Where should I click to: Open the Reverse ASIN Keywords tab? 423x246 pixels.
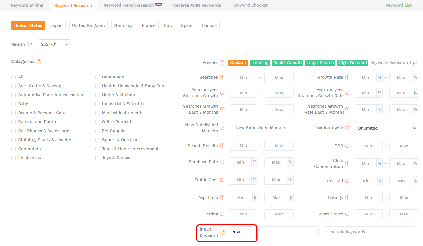[197, 5]
